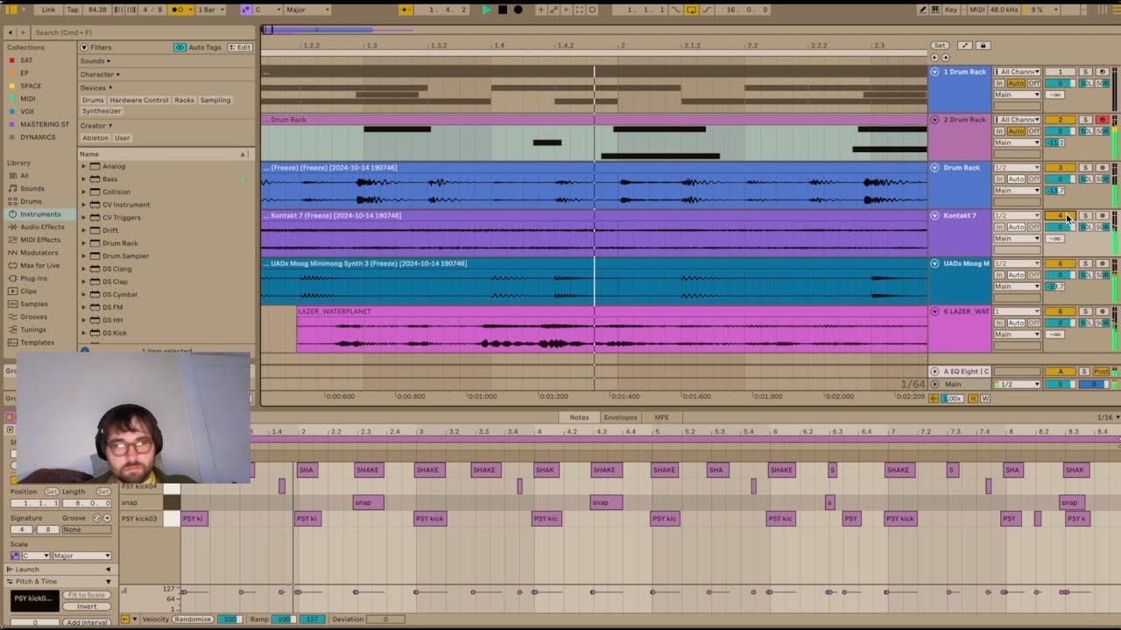Click the Automation Arm icon
This screenshot has width=1121, height=630.
pos(554,10)
